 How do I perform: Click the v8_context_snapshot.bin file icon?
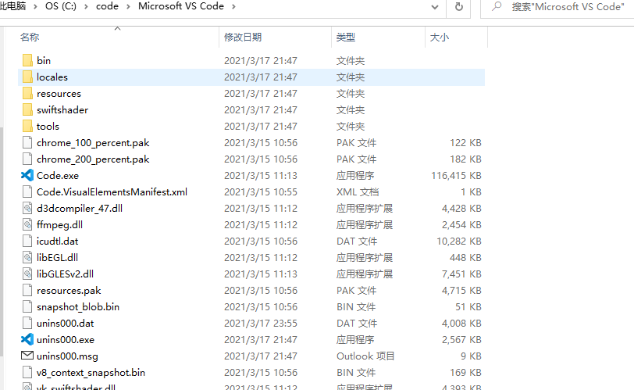tap(27, 372)
